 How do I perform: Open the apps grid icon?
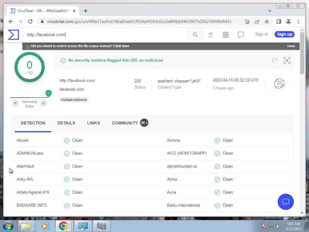click(x=226, y=35)
